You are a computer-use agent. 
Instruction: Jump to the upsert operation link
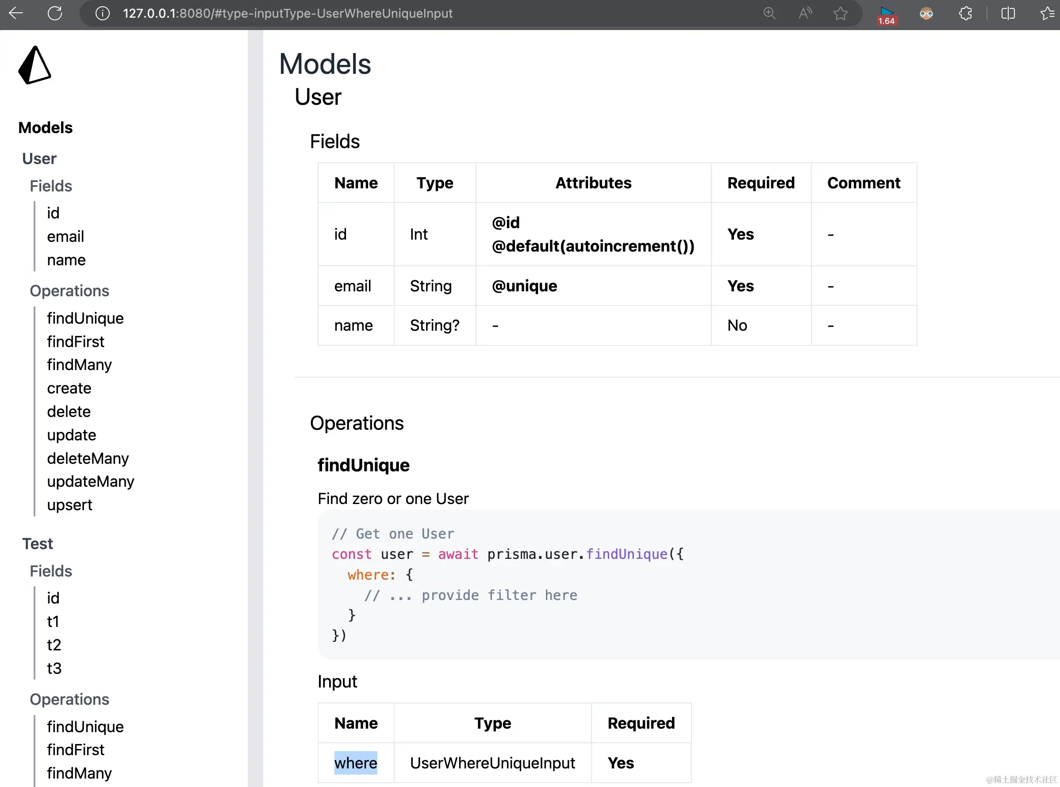pos(69,504)
